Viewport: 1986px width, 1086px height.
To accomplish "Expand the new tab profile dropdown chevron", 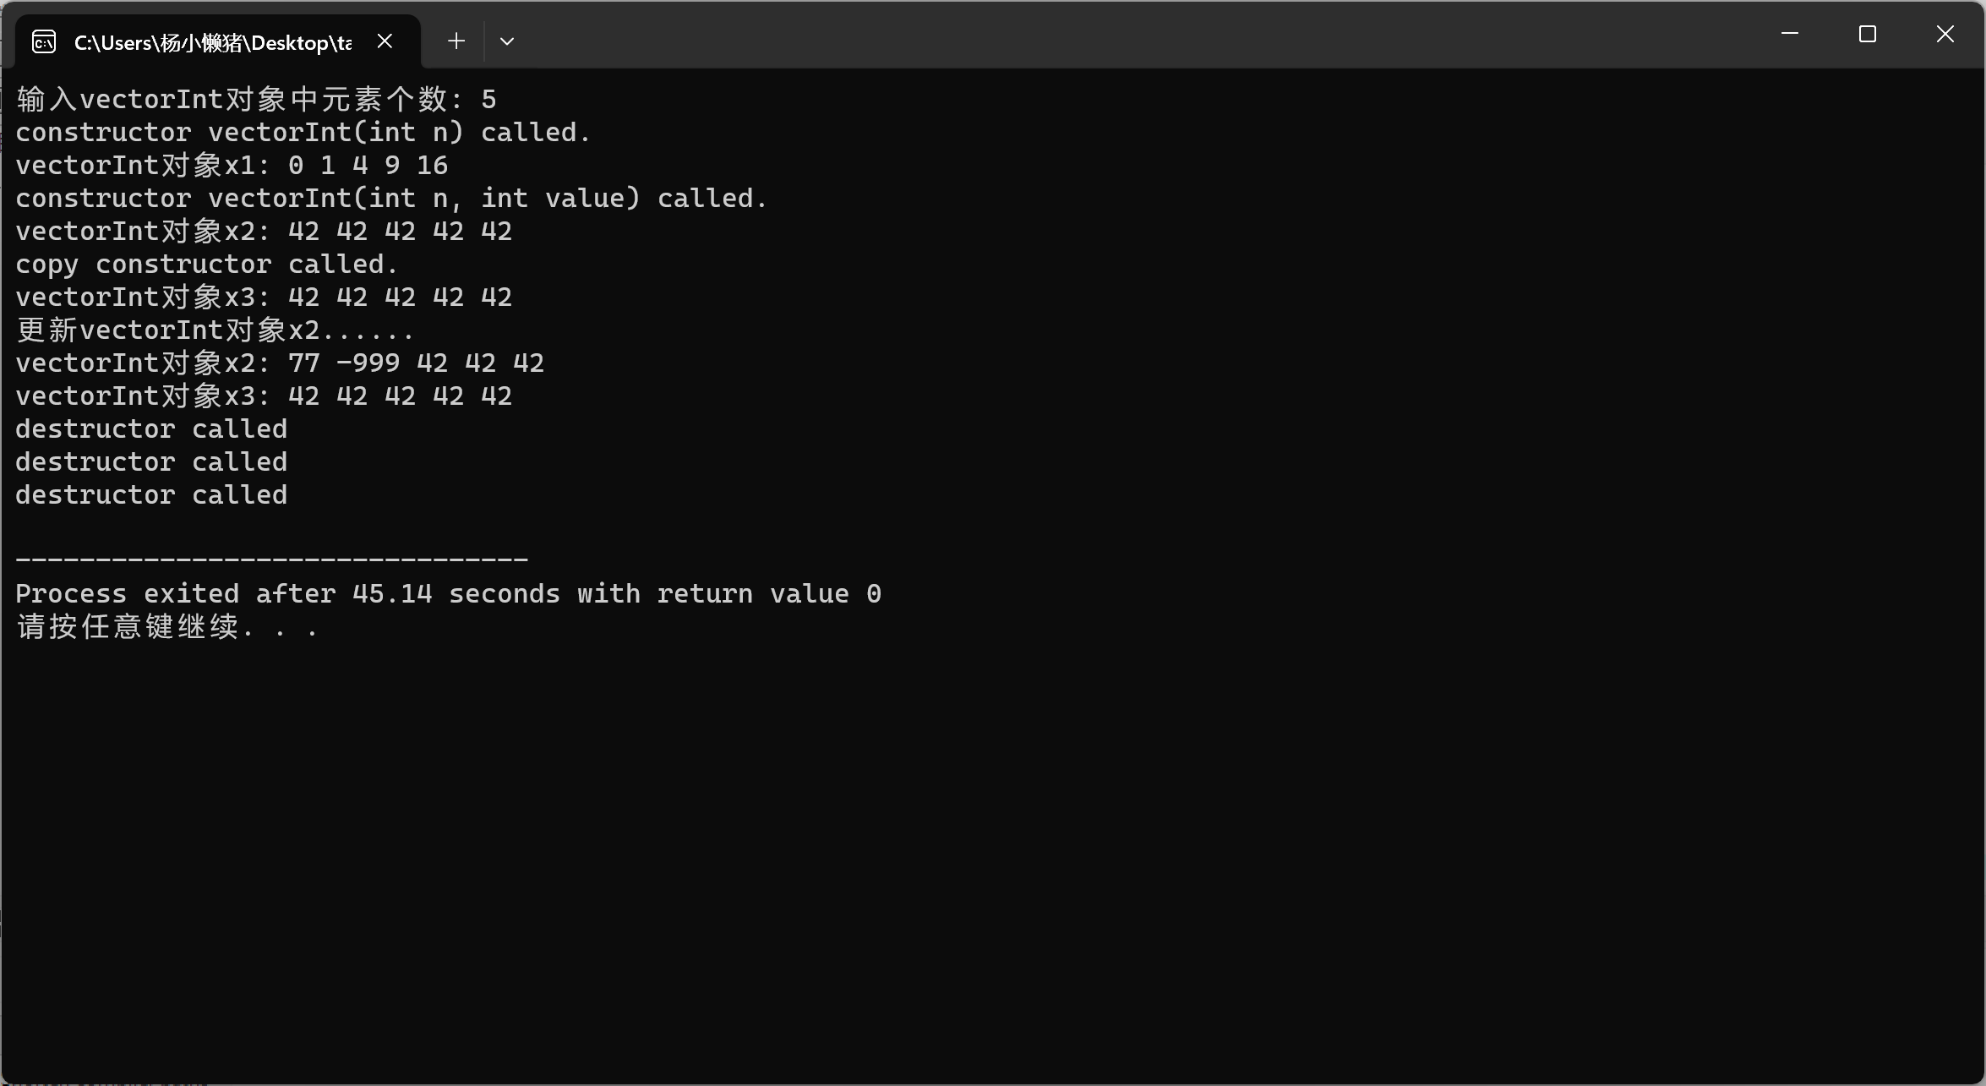I will click(x=507, y=41).
